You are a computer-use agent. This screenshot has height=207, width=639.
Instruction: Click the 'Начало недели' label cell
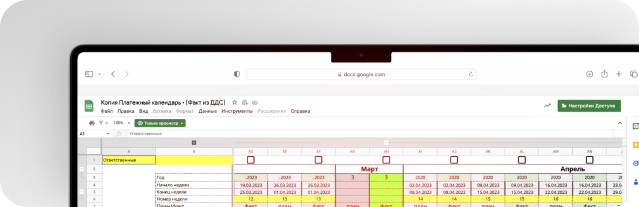click(194, 185)
